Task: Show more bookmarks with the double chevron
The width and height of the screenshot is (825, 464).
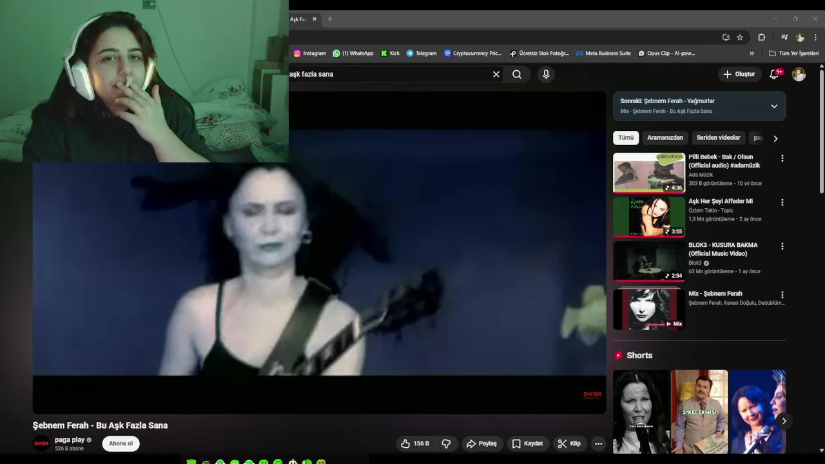Action: point(752,53)
